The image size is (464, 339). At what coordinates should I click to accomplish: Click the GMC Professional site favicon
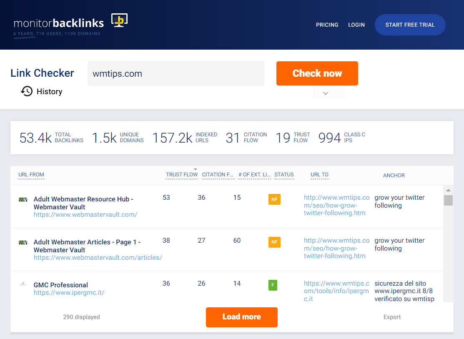tap(23, 283)
